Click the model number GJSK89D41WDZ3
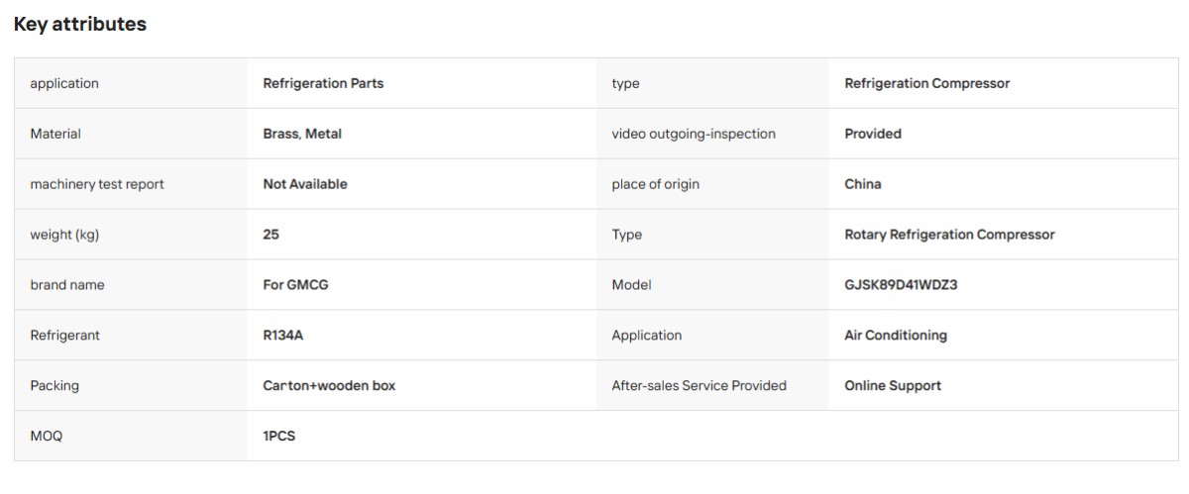Viewport: 1189px width, 494px height. click(901, 285)
